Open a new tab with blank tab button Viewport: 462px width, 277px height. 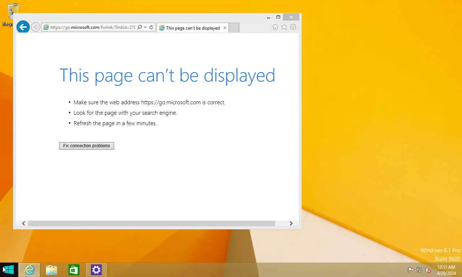coord(234,28)
